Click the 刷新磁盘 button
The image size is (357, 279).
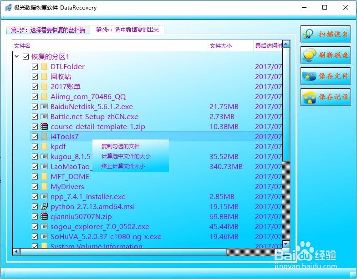(x=326, y=55)
